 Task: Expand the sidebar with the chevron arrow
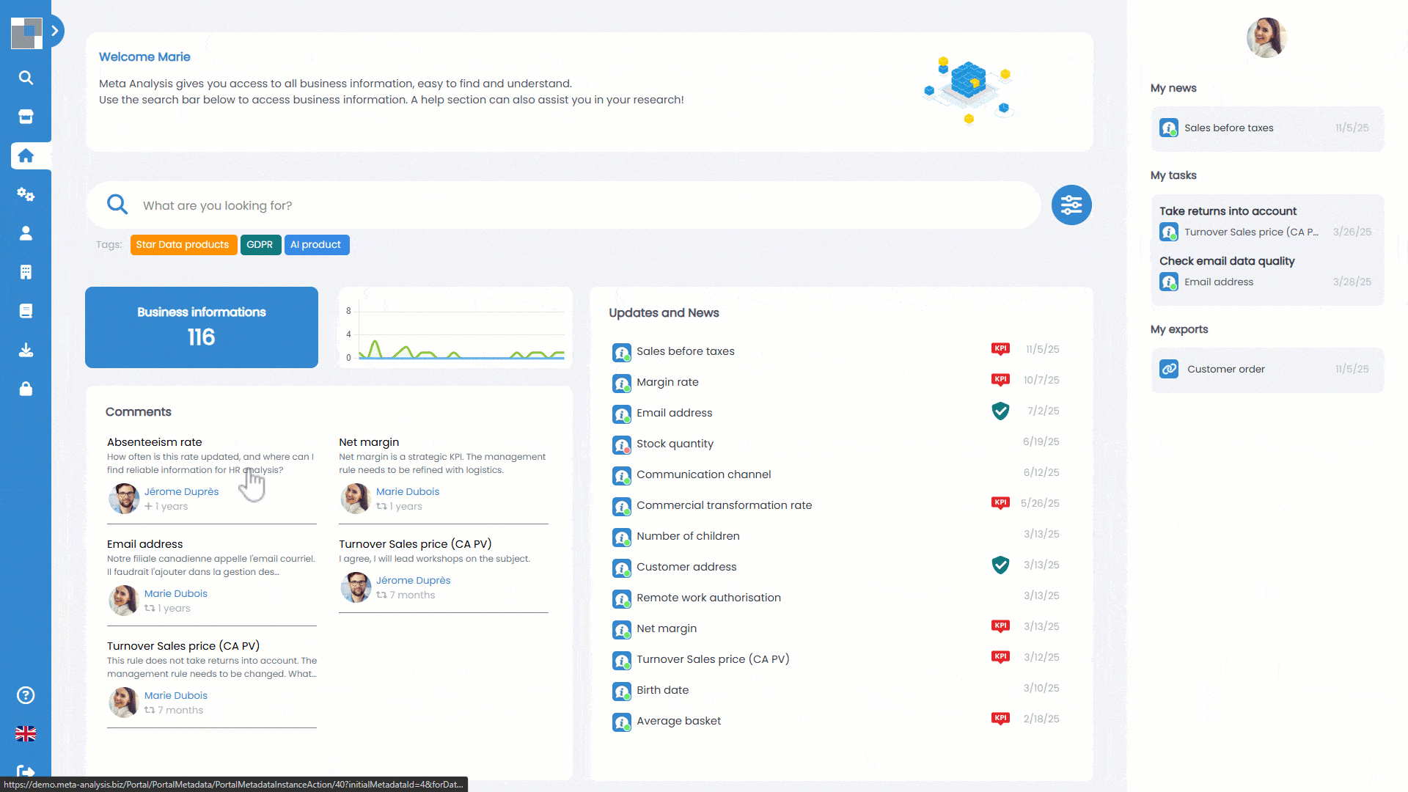click(55, 31)
